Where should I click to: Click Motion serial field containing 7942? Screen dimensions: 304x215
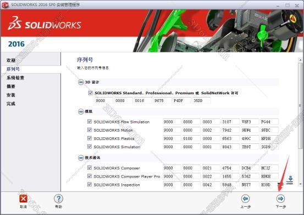[230, 130]
